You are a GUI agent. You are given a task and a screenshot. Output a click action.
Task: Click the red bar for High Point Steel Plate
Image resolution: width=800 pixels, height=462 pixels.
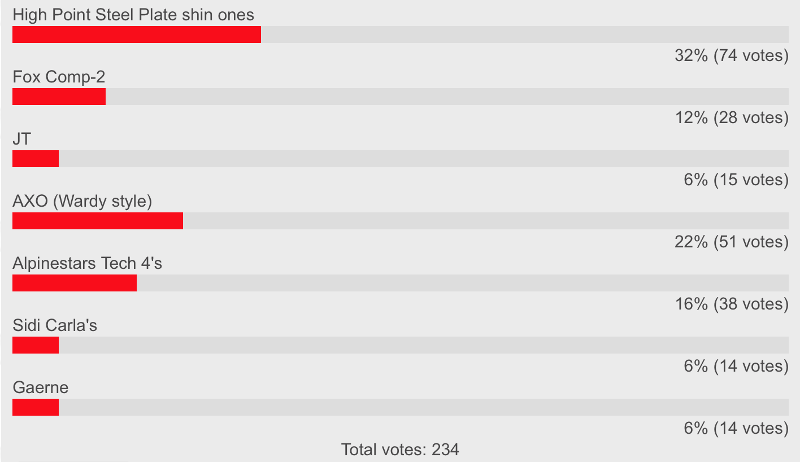pyautogui.click(x=136, y=34)
